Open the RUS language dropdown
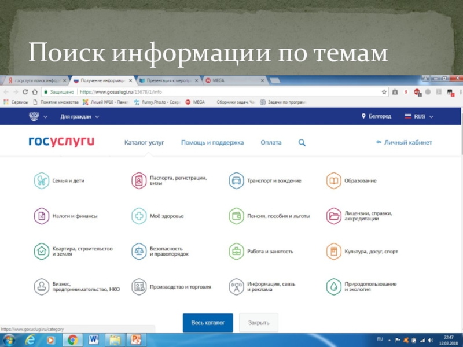 point(419,116)
